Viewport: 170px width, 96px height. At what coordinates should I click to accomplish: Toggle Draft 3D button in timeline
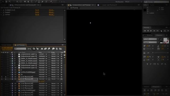37,49
